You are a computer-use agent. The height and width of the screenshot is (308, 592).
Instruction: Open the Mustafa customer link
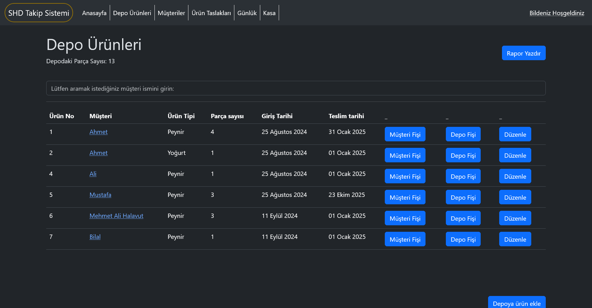[x=100, y=195]
